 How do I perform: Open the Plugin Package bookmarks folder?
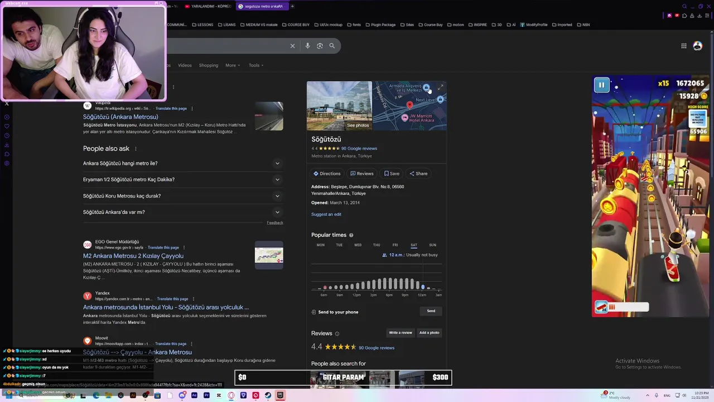click(x=380, y=25)
